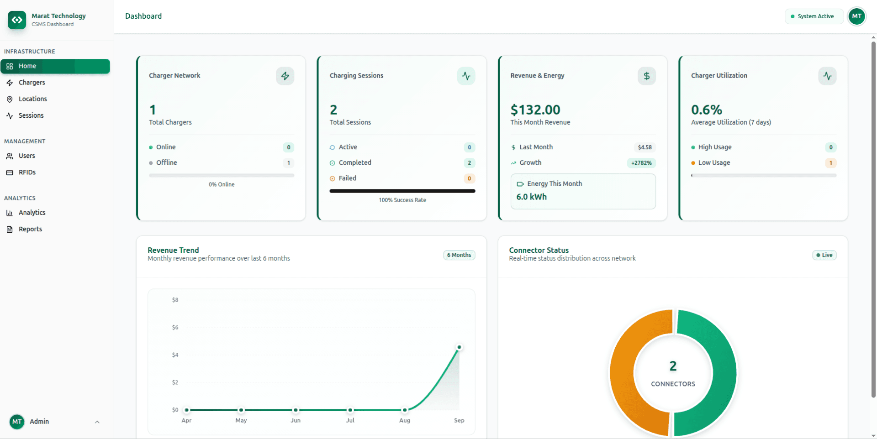Click the Active sessions spinner icon
Viewport: 877px width, 439px height.
click(x=333, y=147)
